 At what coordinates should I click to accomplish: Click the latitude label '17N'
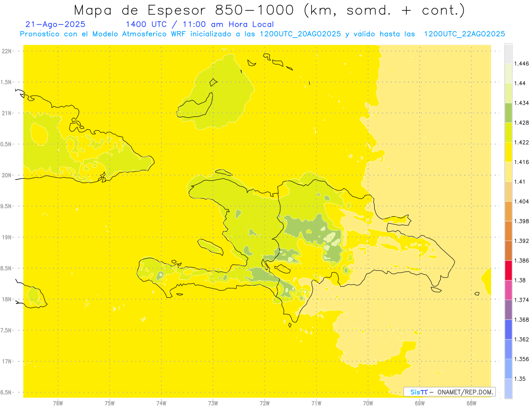click(x=7, y=361)
